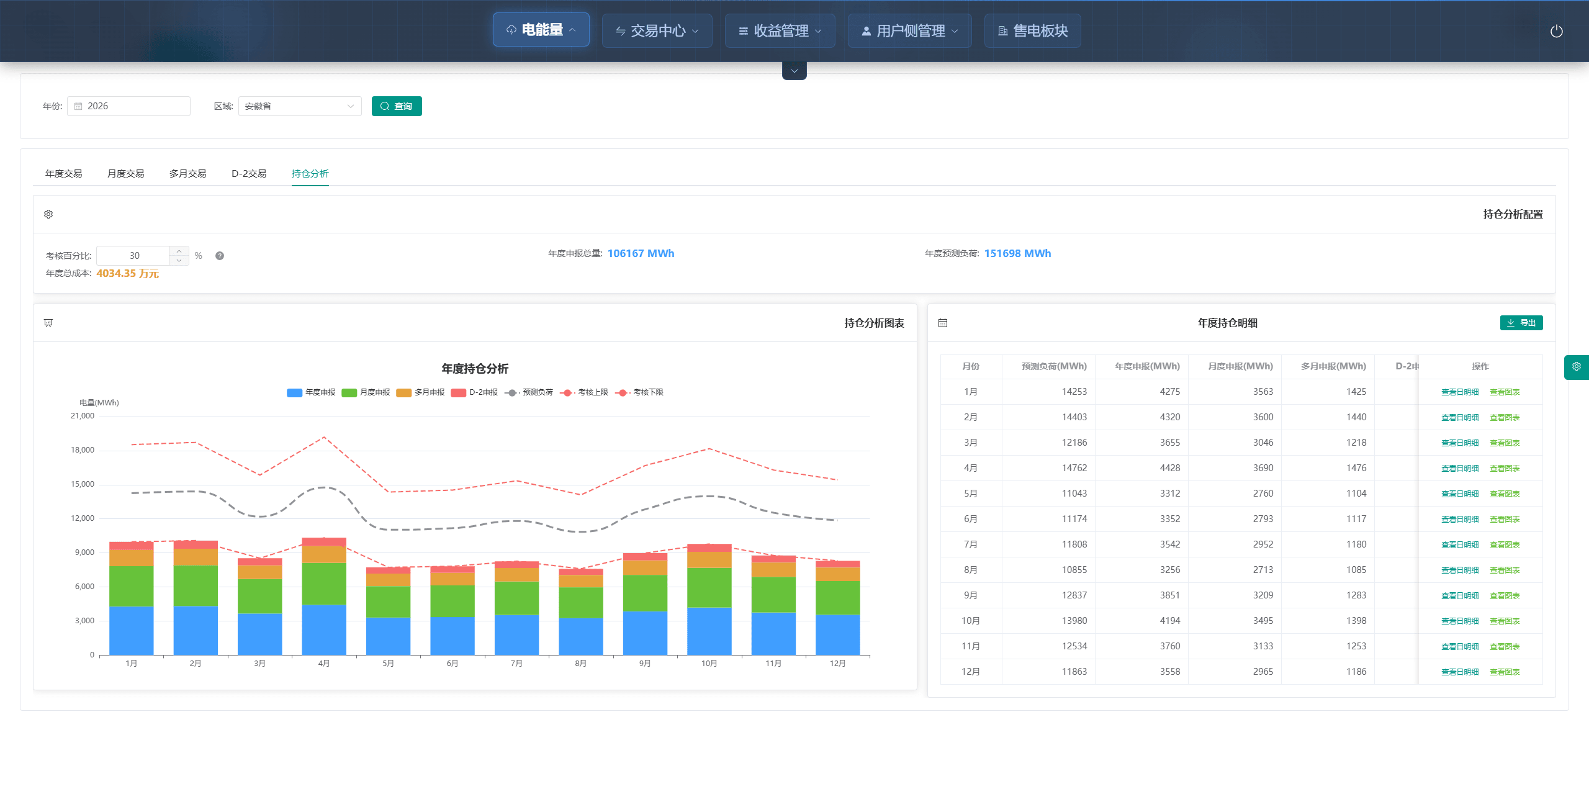Collapse header using the chevron handle
The width and height of the screenshot is (1589, 789).
coord(794,71)
